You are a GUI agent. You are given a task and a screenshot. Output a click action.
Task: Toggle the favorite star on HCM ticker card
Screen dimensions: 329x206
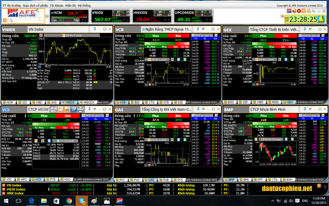click(x=52, y=13)
